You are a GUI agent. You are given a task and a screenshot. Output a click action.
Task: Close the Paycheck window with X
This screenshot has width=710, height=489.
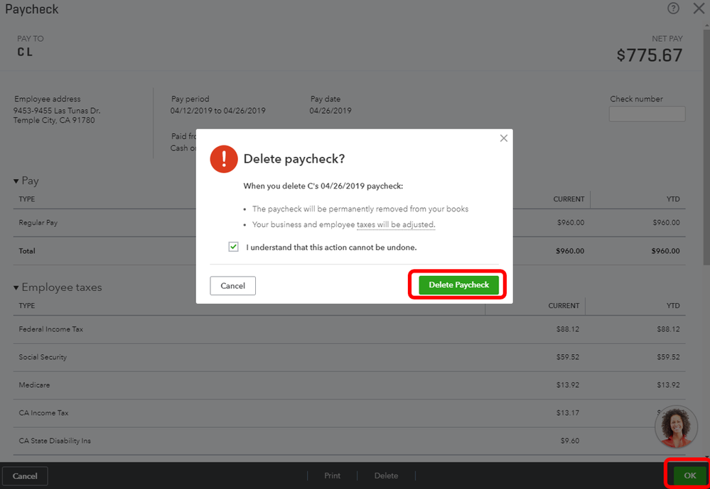(x=699, y=9)
